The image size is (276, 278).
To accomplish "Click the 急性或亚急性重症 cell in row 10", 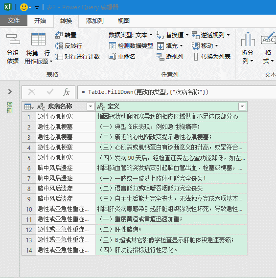I will click(x=66, y=209).
